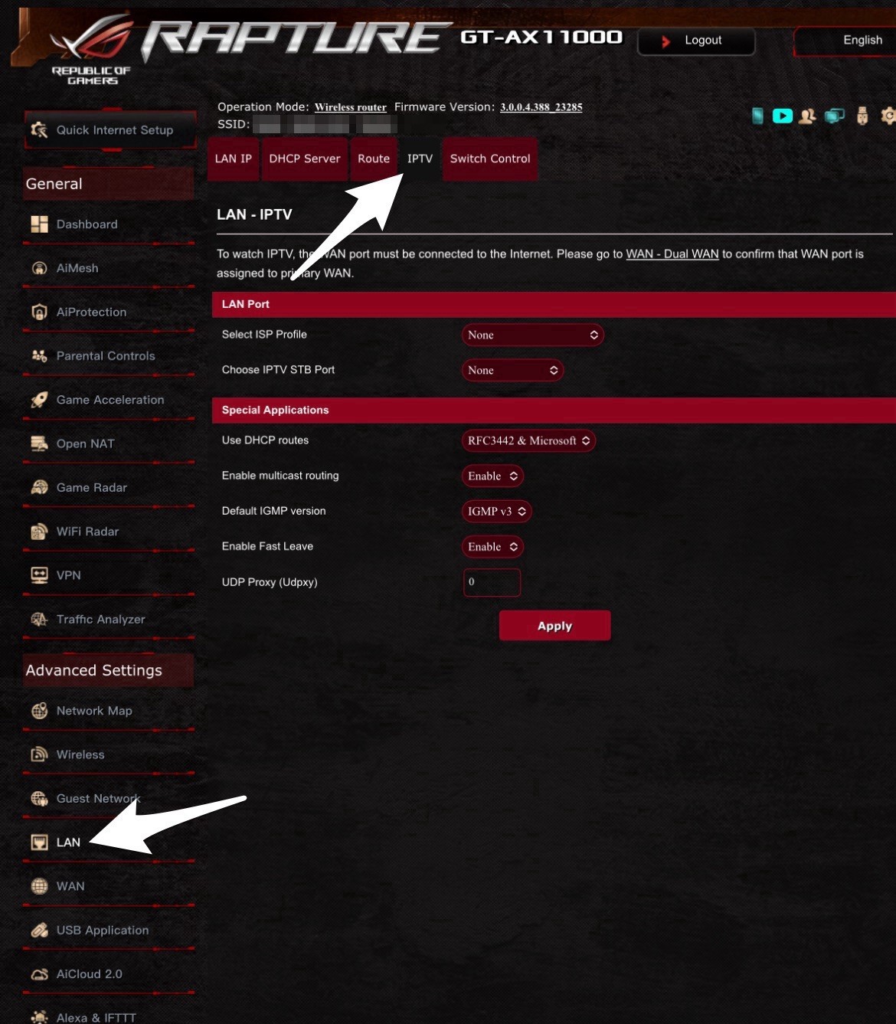Switch to the LAN IP tab
896x1024 pixels.
pos(234,159)
